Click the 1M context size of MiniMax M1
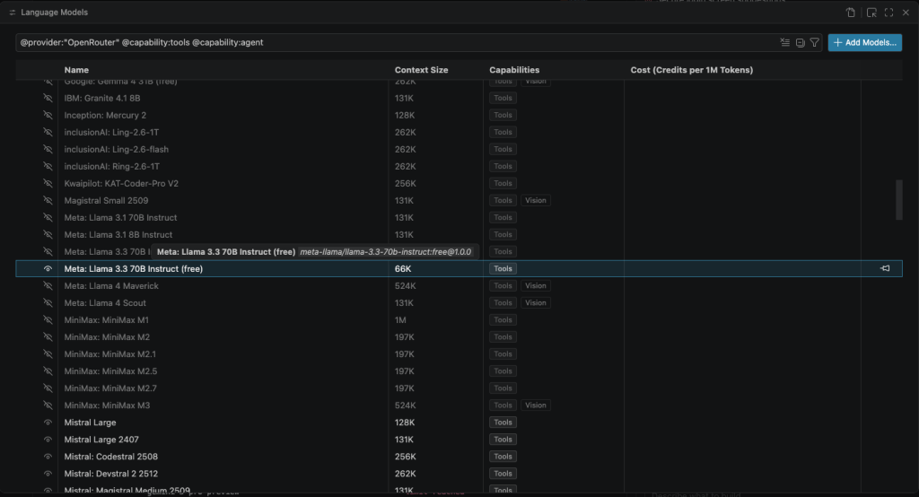The height and width of the screenshot is (497, 919). point(400,319)
